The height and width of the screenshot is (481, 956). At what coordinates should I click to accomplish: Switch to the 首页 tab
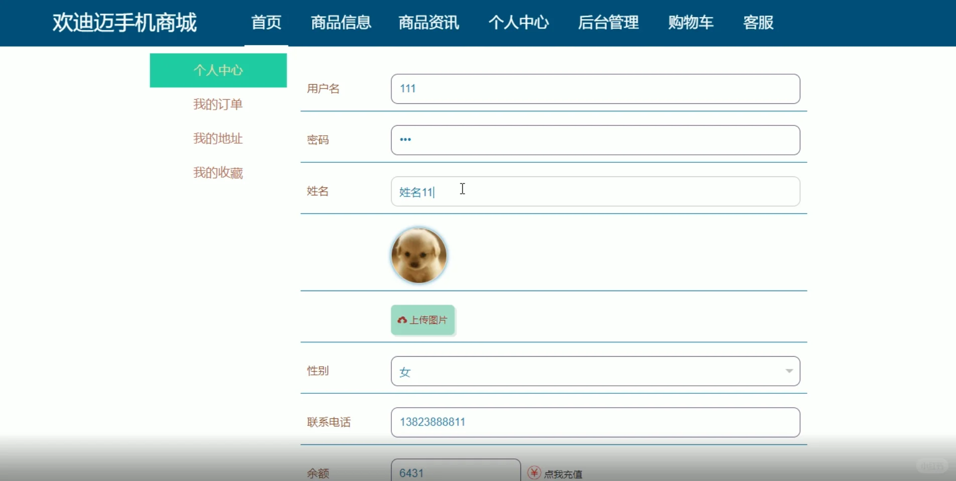[266, 23]
